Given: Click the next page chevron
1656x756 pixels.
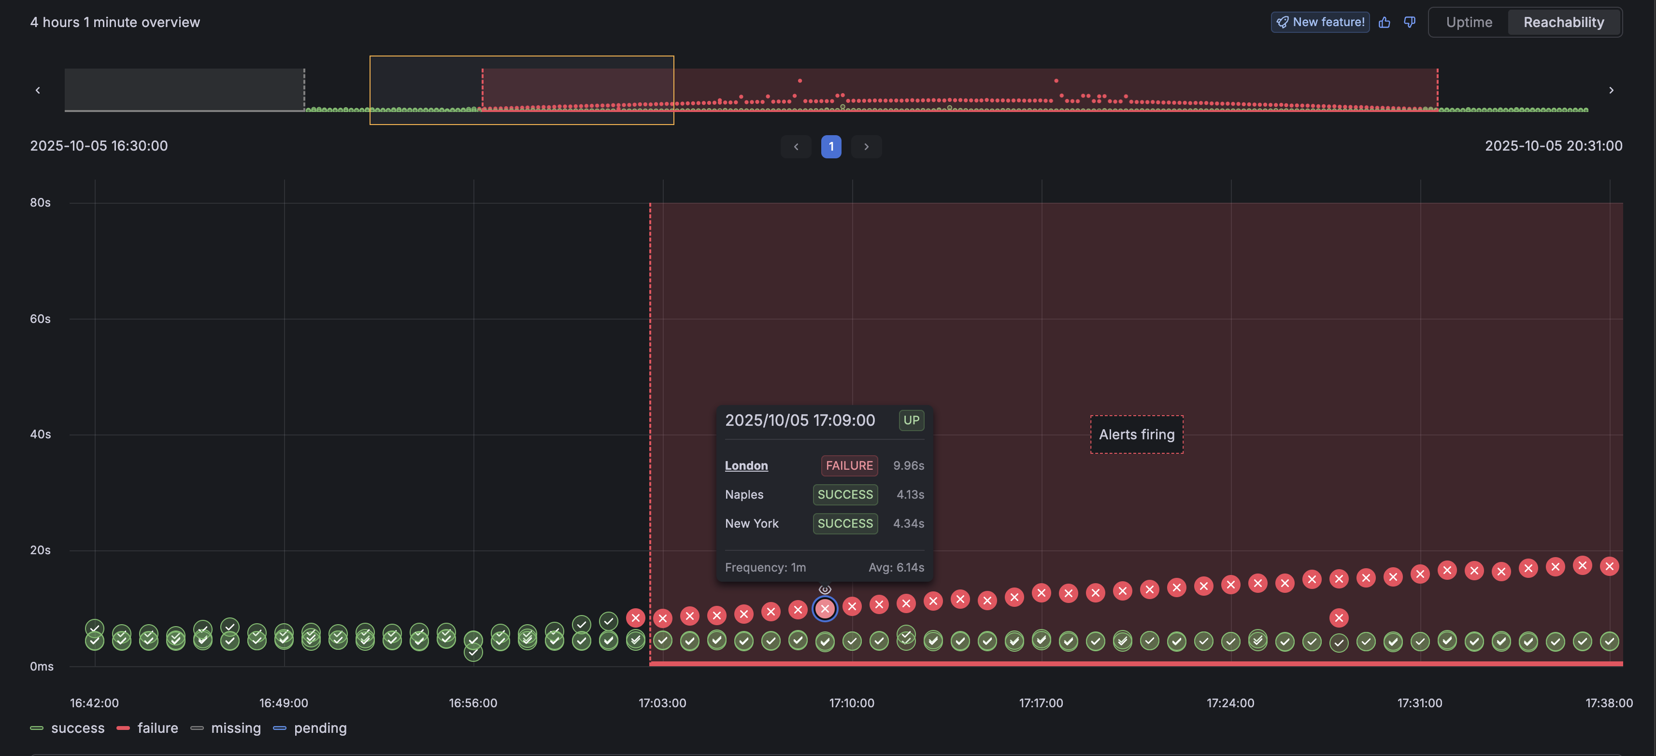Looking at the screenshot, I should (x=866, y=146).
